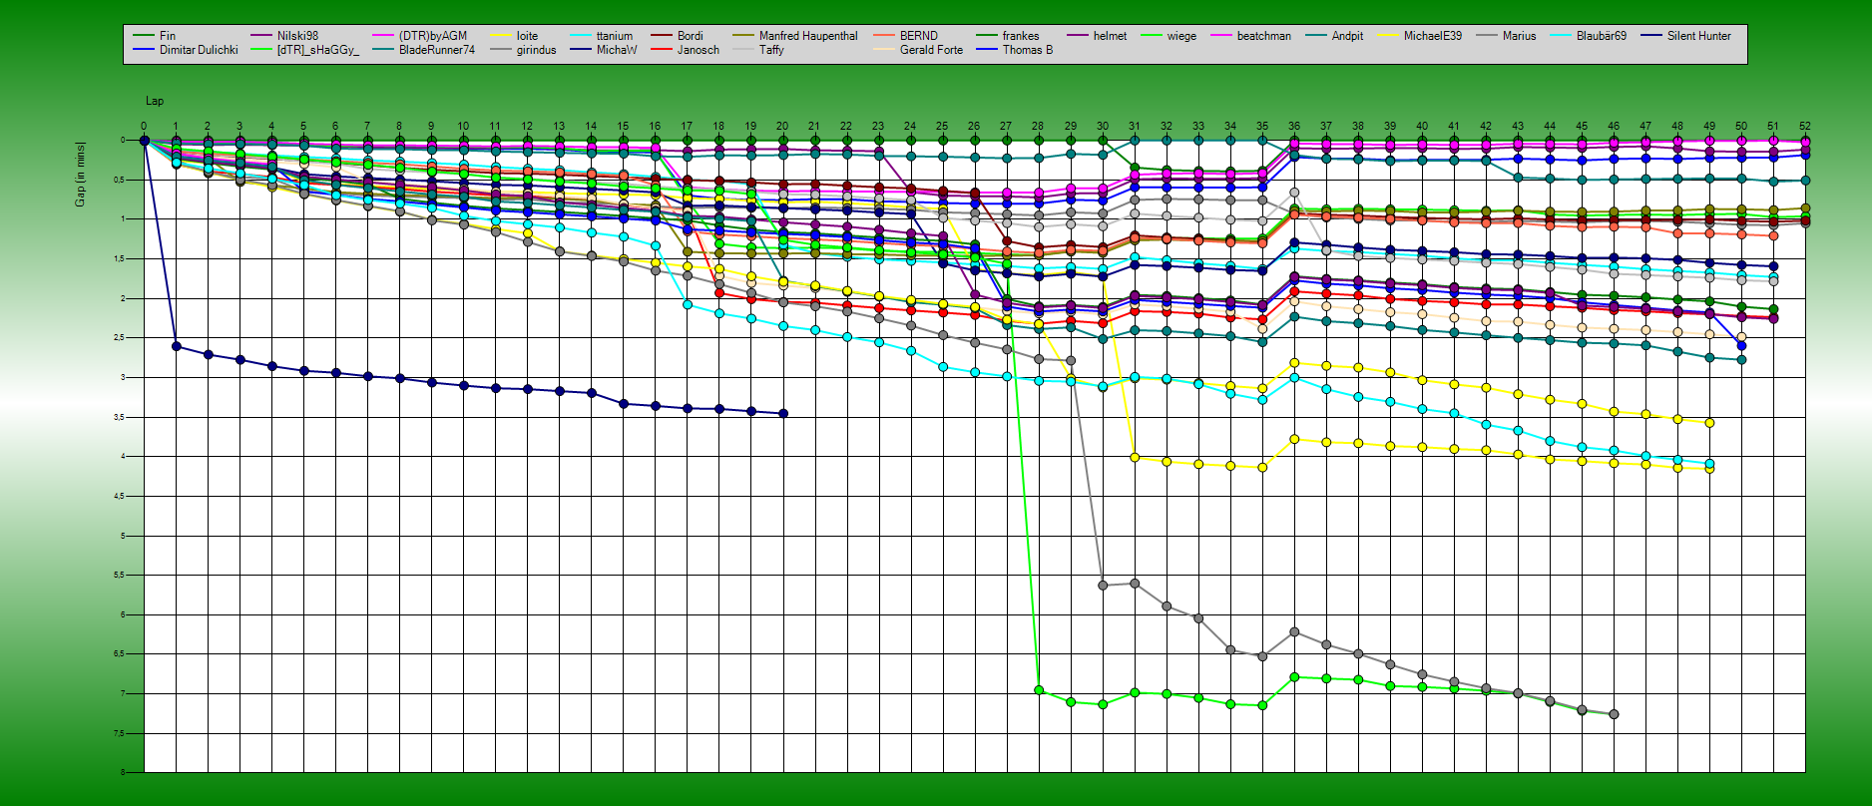This screenshot has width=1872, height=806.
Task: Click ttanium legend entry
Action: click(x=614, y=36)
